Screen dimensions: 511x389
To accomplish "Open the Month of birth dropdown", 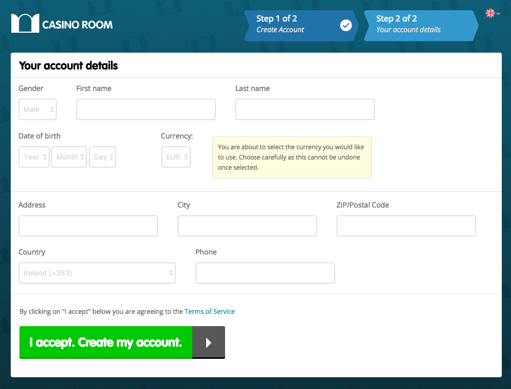I will 69,157.
